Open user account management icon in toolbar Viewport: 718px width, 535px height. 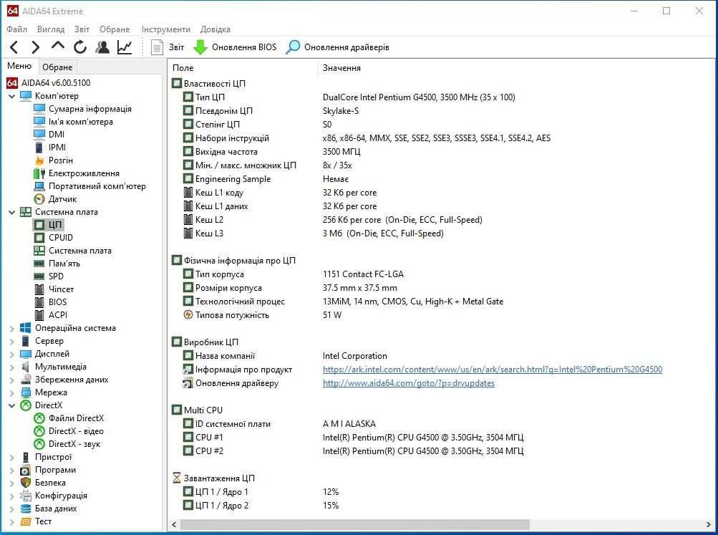pyautogui.click(x=102, y=47)
